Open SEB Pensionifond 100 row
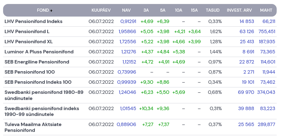This screenshot has height=138, width=281. click(30, 72)
